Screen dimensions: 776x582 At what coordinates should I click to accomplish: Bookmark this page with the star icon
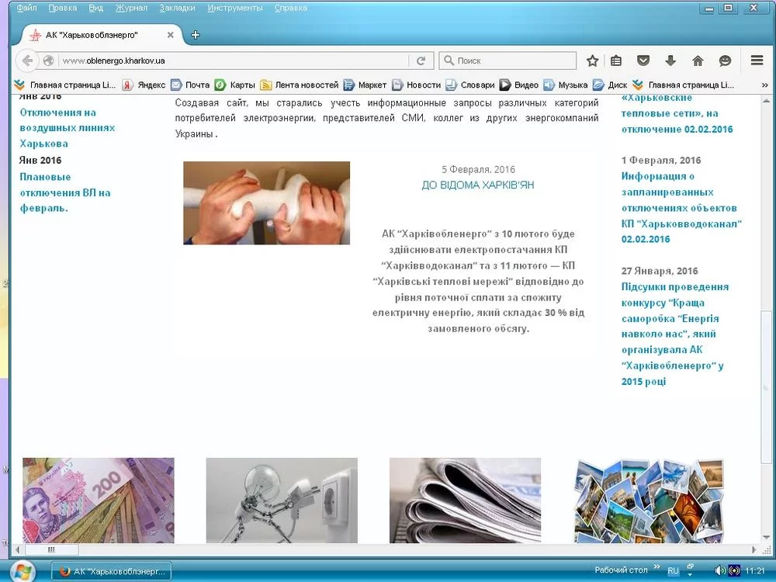coord(592,61)
